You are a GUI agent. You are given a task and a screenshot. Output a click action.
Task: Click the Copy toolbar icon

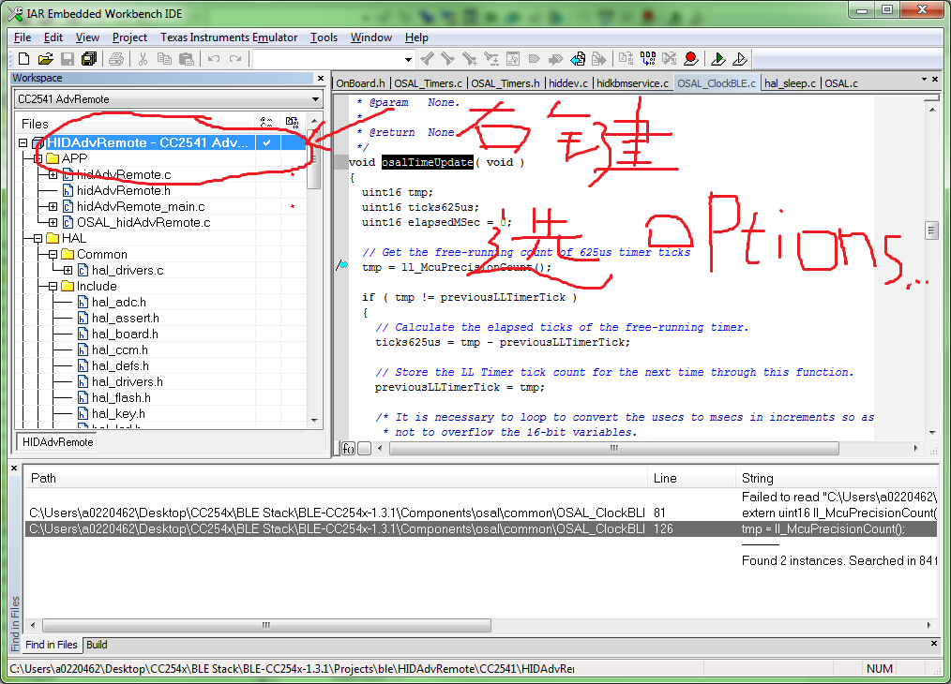pos(164,59)
